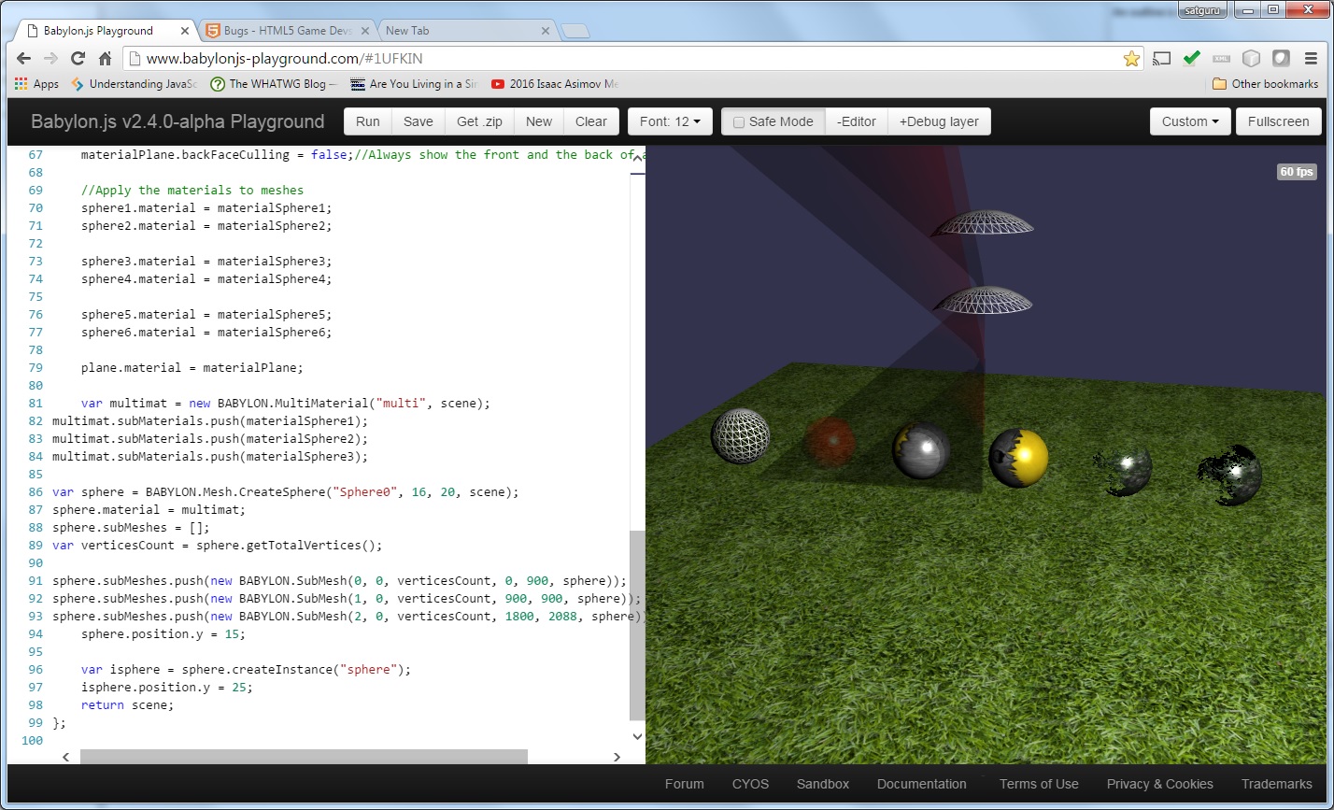Viewport: 1334px width, 810px height.
Task: Click the upper wireframe dome in scene
Action: (982, 222)
